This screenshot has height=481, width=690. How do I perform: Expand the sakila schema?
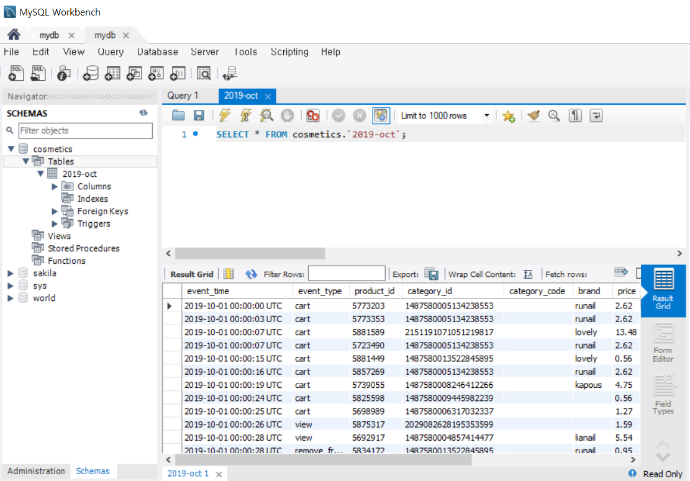tap(11, 273)
